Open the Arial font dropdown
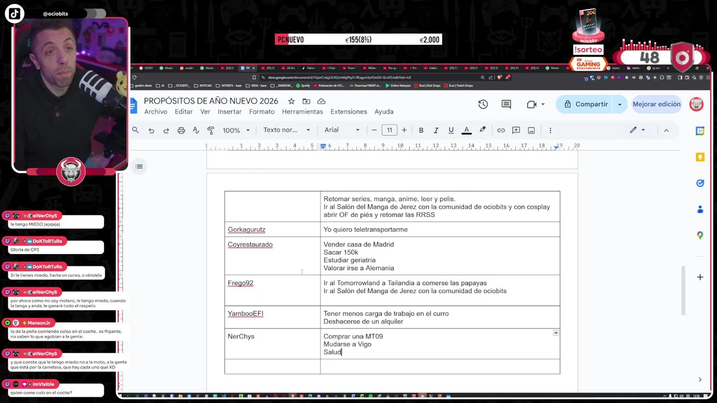The width and height of the screenshot is (717, 403). click(x=342, y=130)
